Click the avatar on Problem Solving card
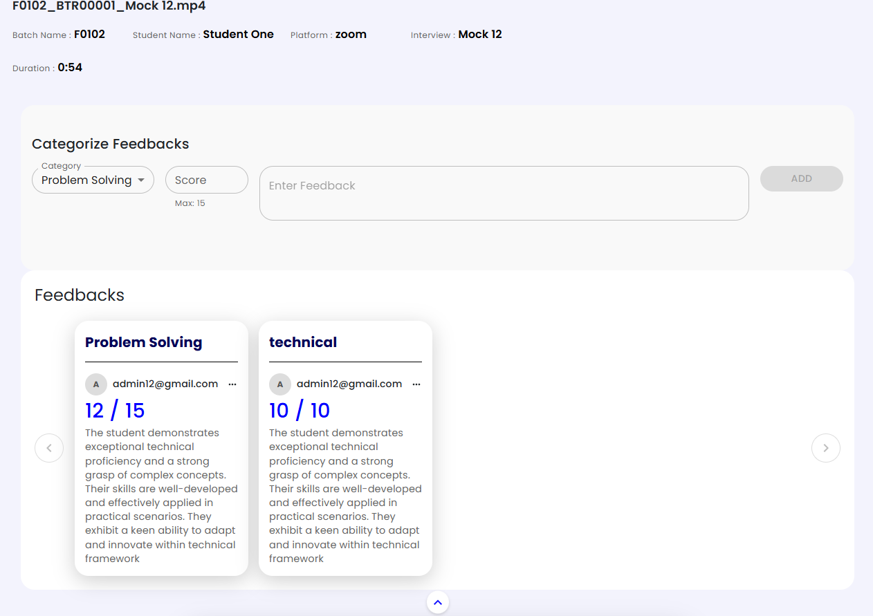Screen dimensions: 873x616 96,384
